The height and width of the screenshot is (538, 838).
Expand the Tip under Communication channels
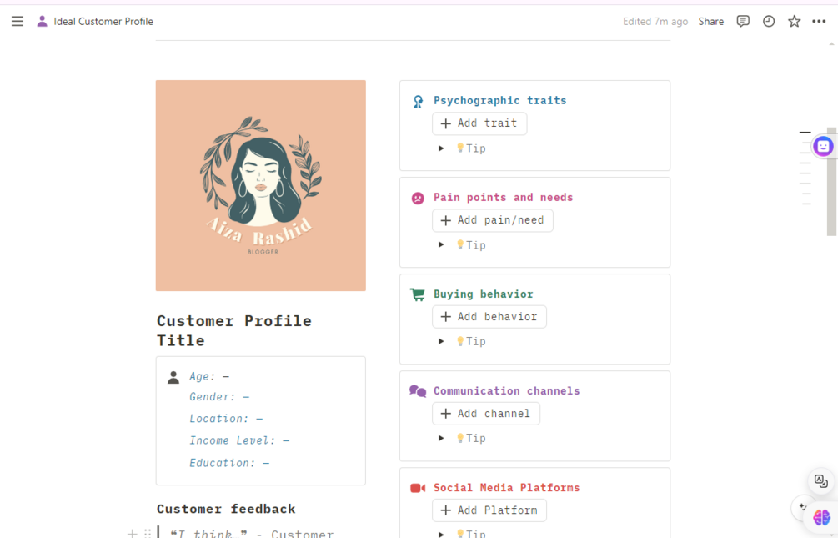tap(442, 438)
